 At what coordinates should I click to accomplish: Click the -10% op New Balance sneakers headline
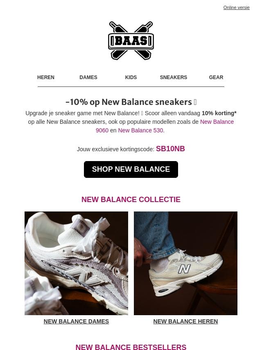click(131, 102)
